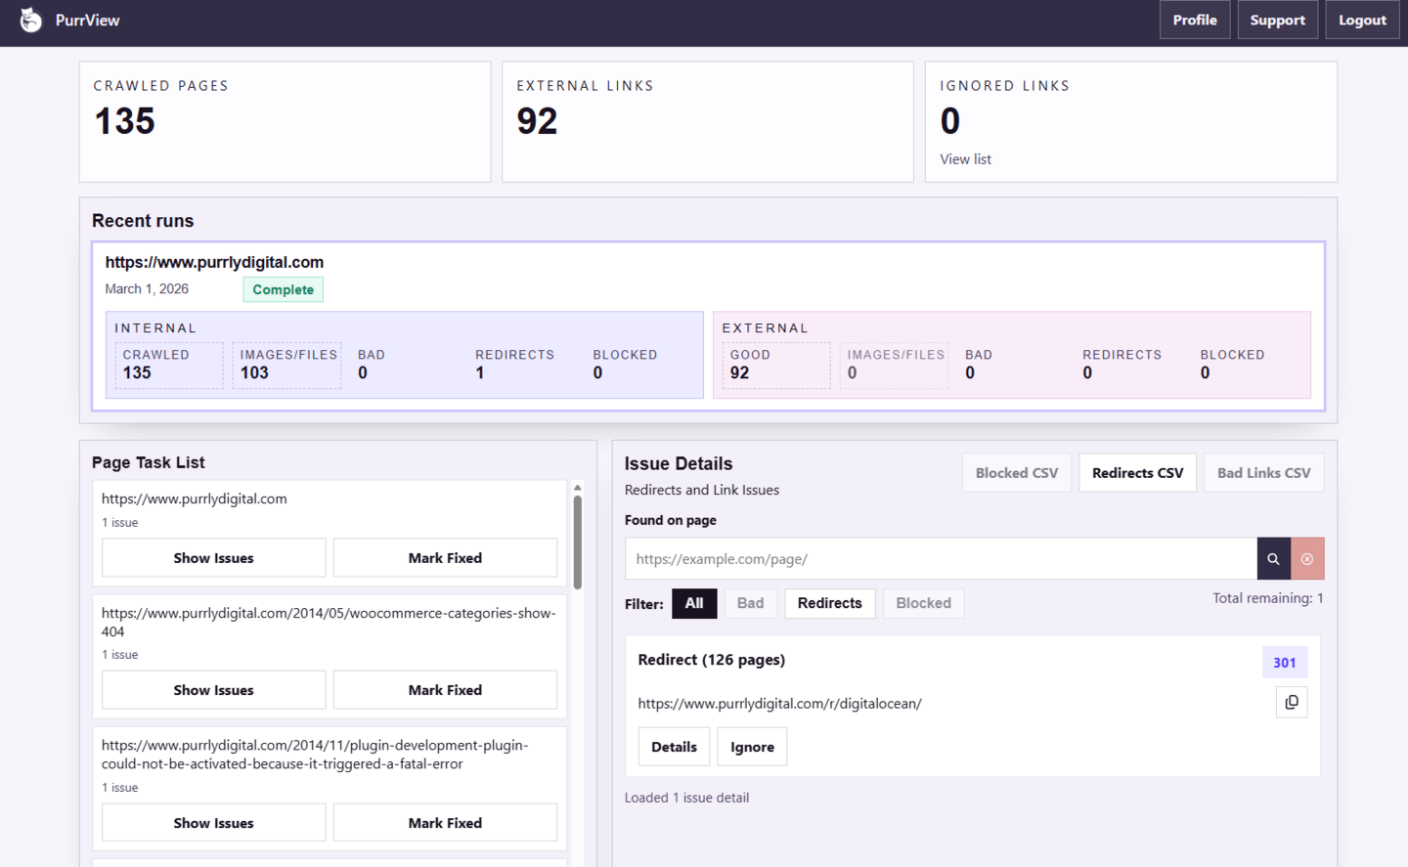This screenshot has height=867, width=1408.
Task: Expand issue details for the digitalocean redirect
Action: pos(674,746)
